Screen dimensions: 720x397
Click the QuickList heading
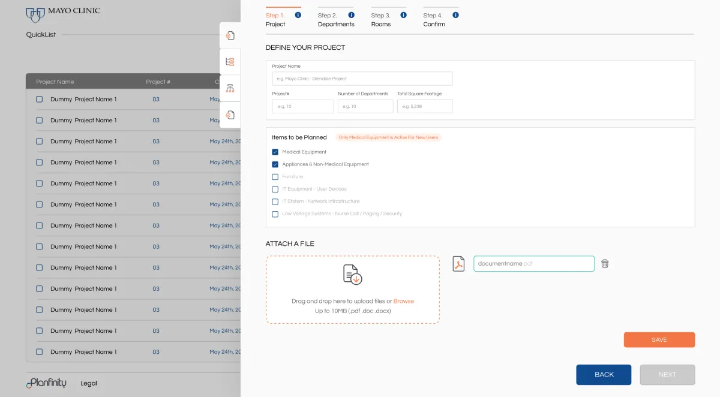coord(41,35)
